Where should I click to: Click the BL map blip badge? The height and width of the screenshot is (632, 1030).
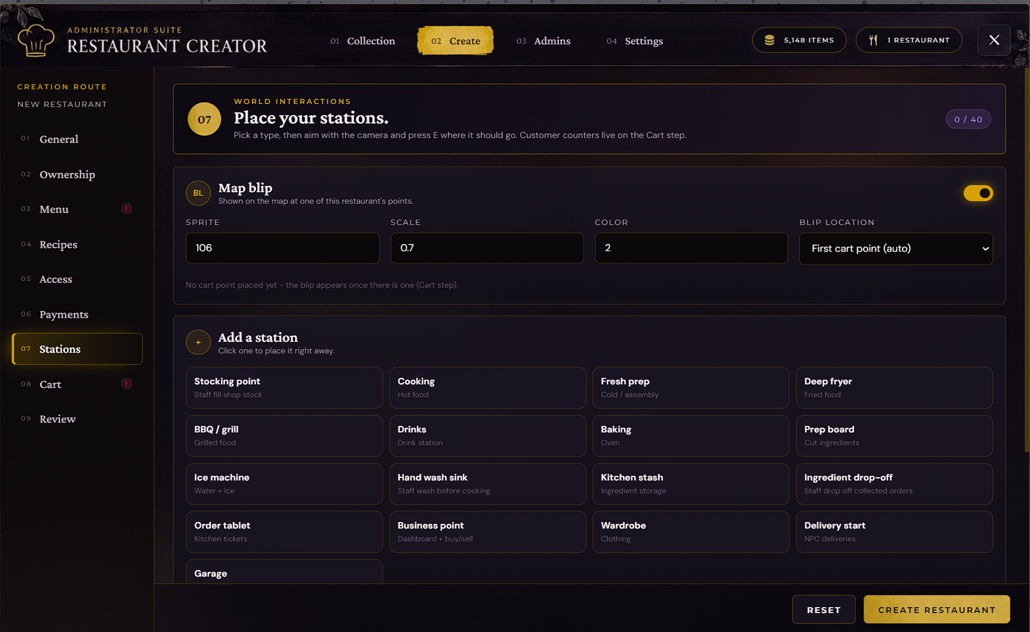click(198, 193)
